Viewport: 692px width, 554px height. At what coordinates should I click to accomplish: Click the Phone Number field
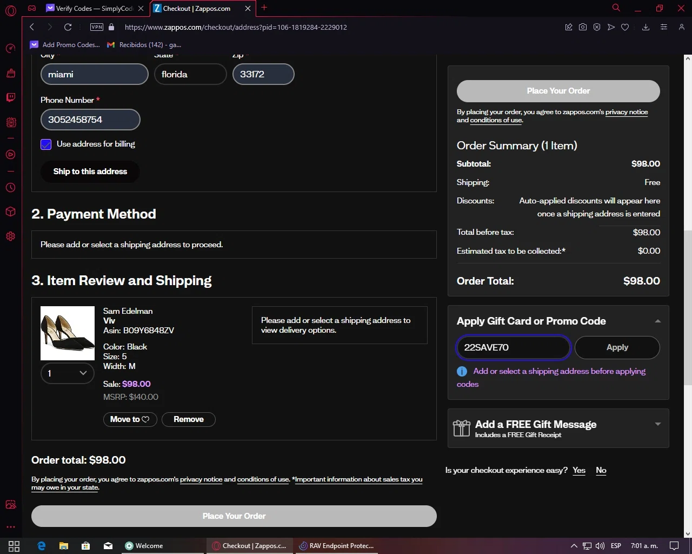tap(90, 120)
